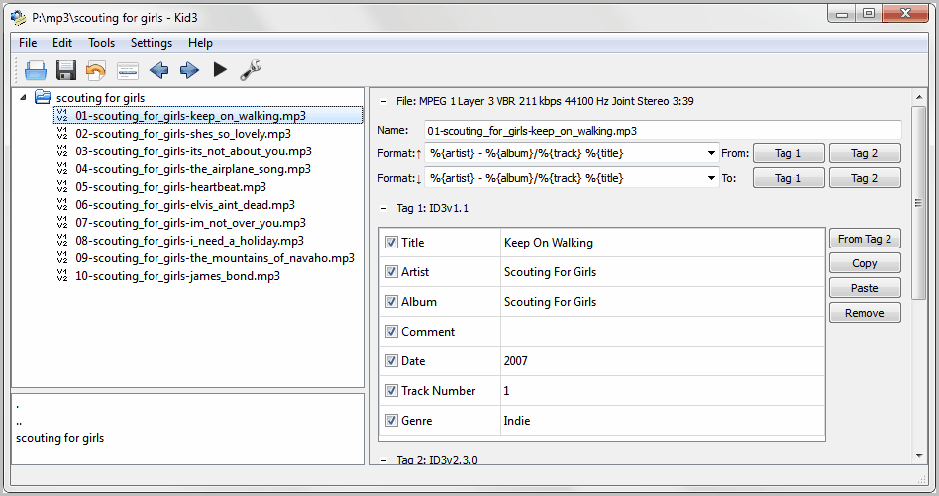Select 09-scouting_for_girls-the_mountains_of_navaho.mp3

coord(214,258)
